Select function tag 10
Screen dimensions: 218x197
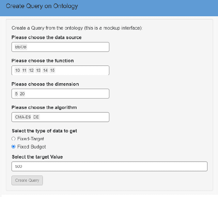(x=18, y=70)
